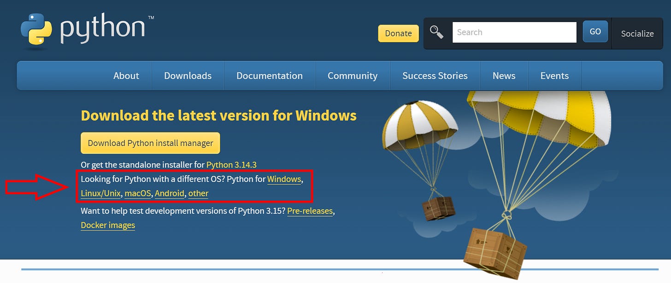The height and width of the screenshot is (283, 671).
Task: Follow the Android link
Action: point(169,193)
